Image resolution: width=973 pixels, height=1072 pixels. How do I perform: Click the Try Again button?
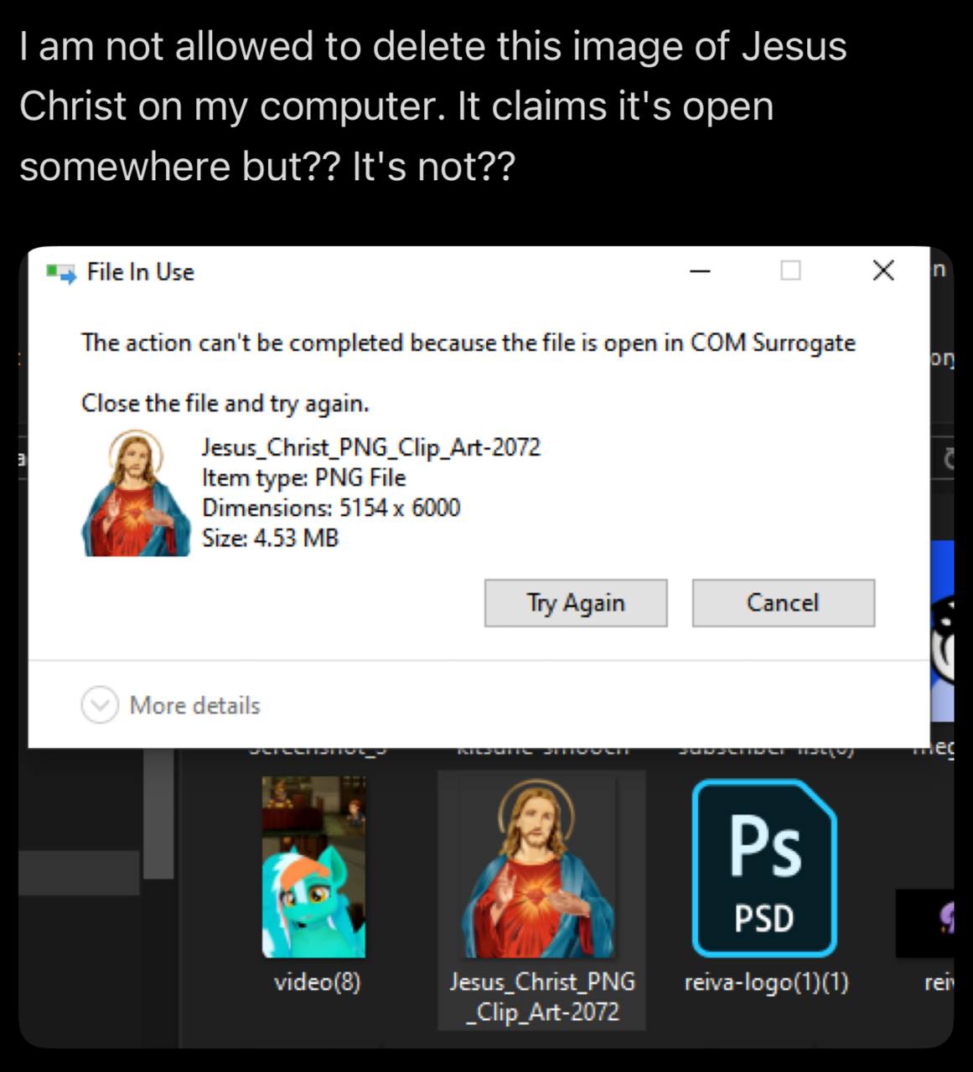(576, 603)
